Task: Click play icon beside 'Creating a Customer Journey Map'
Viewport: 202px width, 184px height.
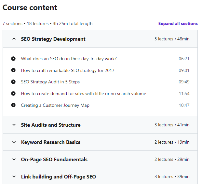Action: (13, 105)
